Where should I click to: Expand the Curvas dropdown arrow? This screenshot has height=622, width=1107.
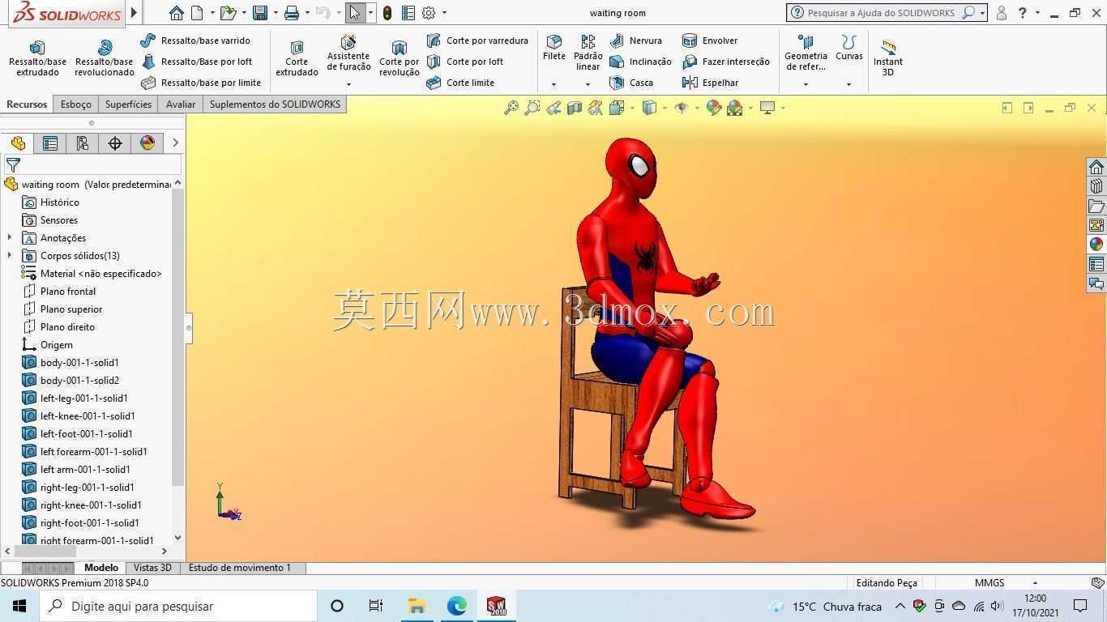coord(848,84)
